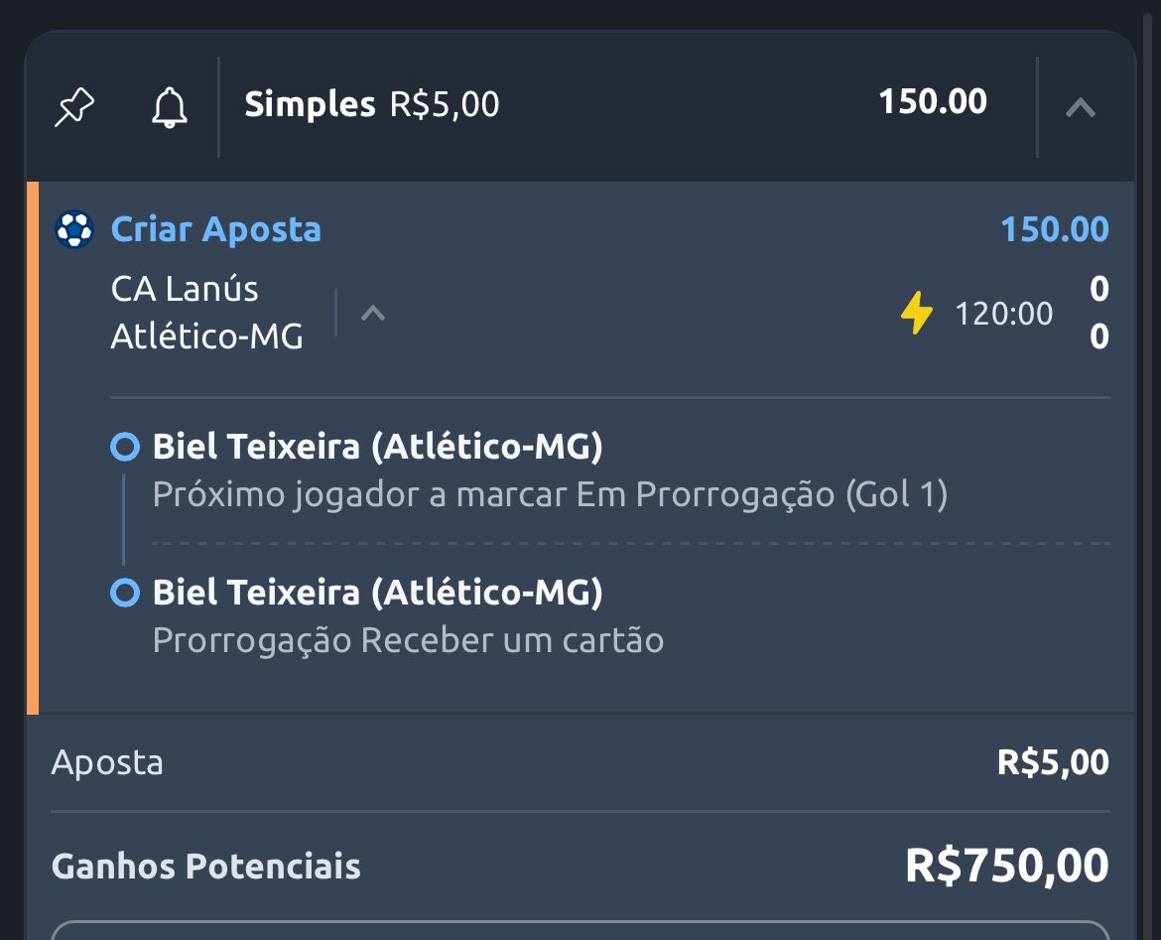Open the CA Lanús team name
This screenshot has height=940, width=1161.
(185, 289)
